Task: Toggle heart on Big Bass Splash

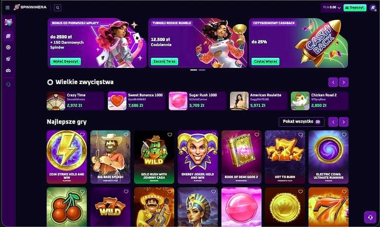Action: [126, 135]
